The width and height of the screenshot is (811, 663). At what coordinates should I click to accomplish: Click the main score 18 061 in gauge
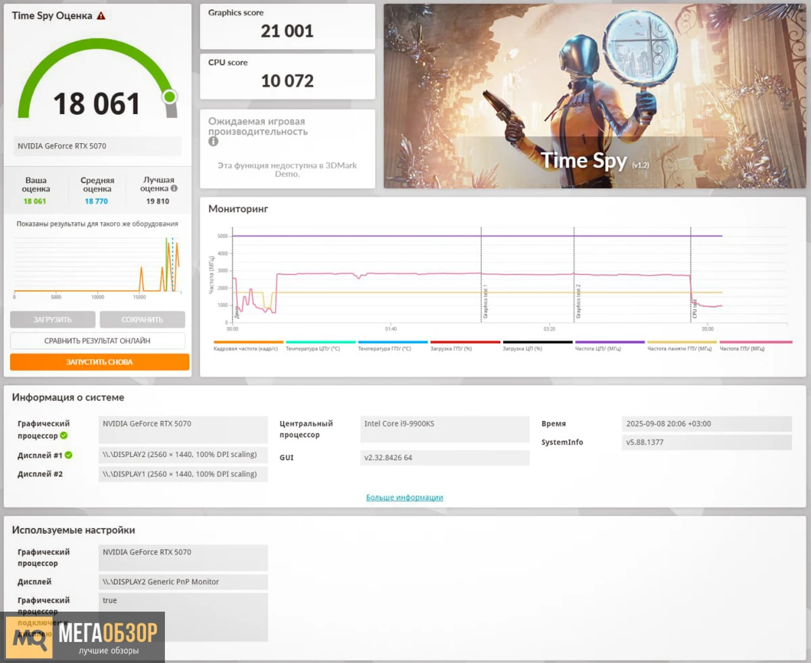coord(97,103)
